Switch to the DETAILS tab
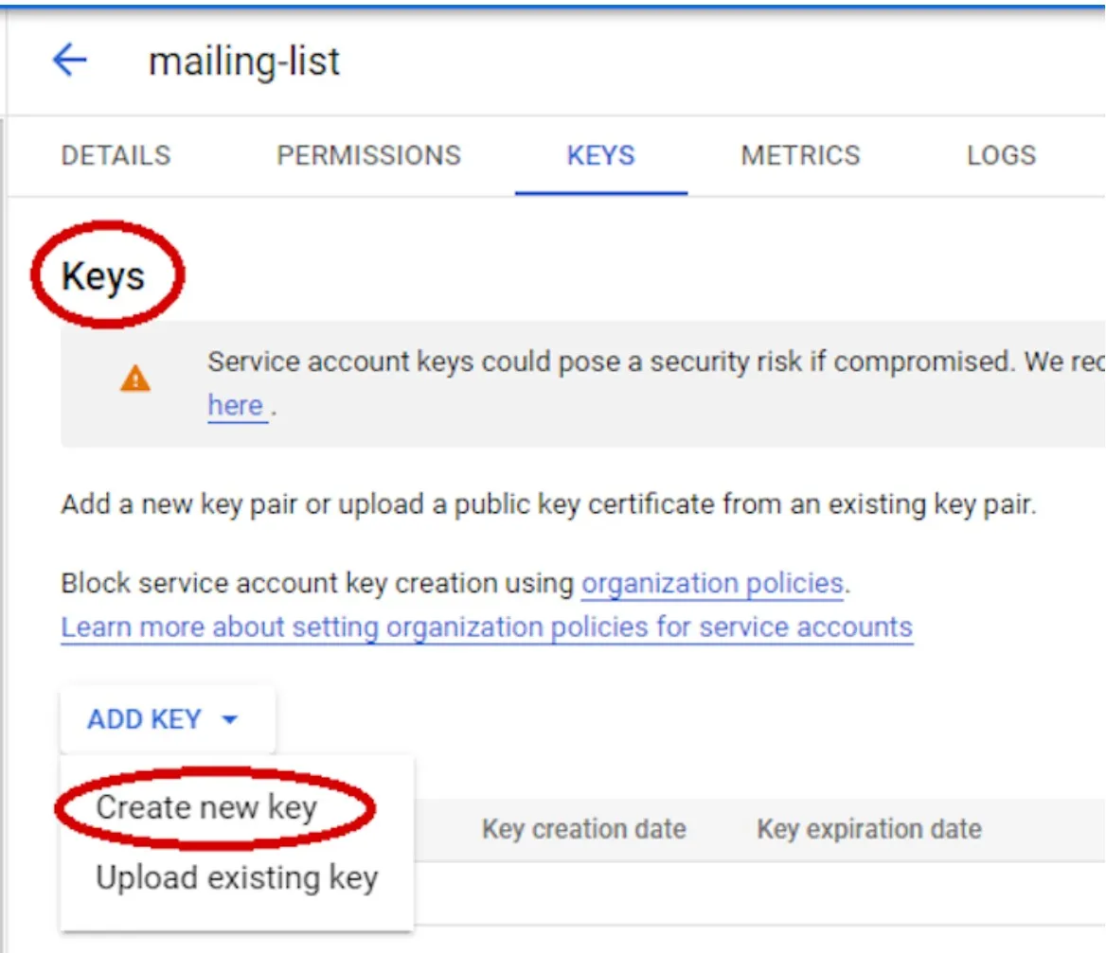The image size is (1106, 953). [116, 156]
